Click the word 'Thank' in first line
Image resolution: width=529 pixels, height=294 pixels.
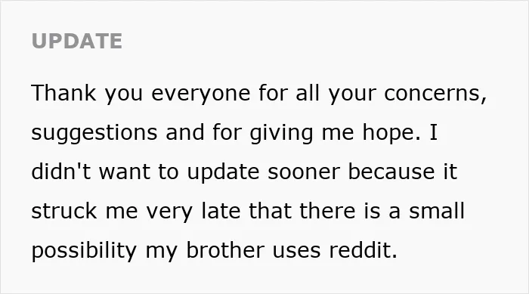click(63, 93)
